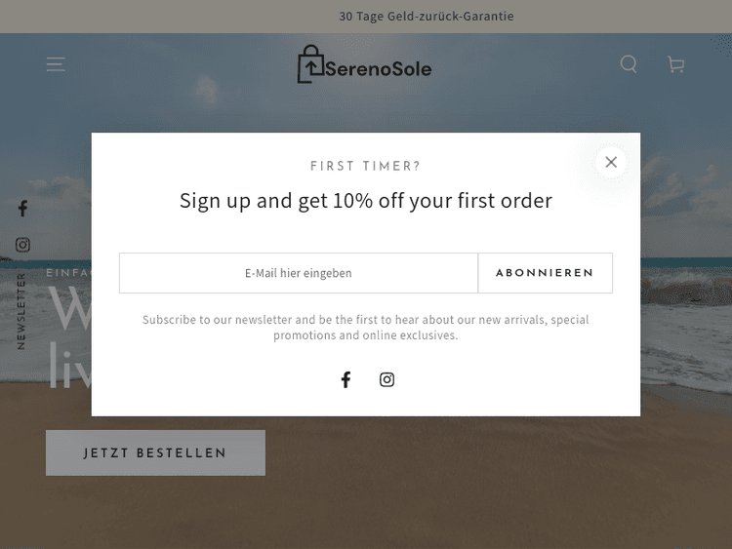
Task: Click the "Sign up and get 10% off" headline
Action: tap(366, 201)
